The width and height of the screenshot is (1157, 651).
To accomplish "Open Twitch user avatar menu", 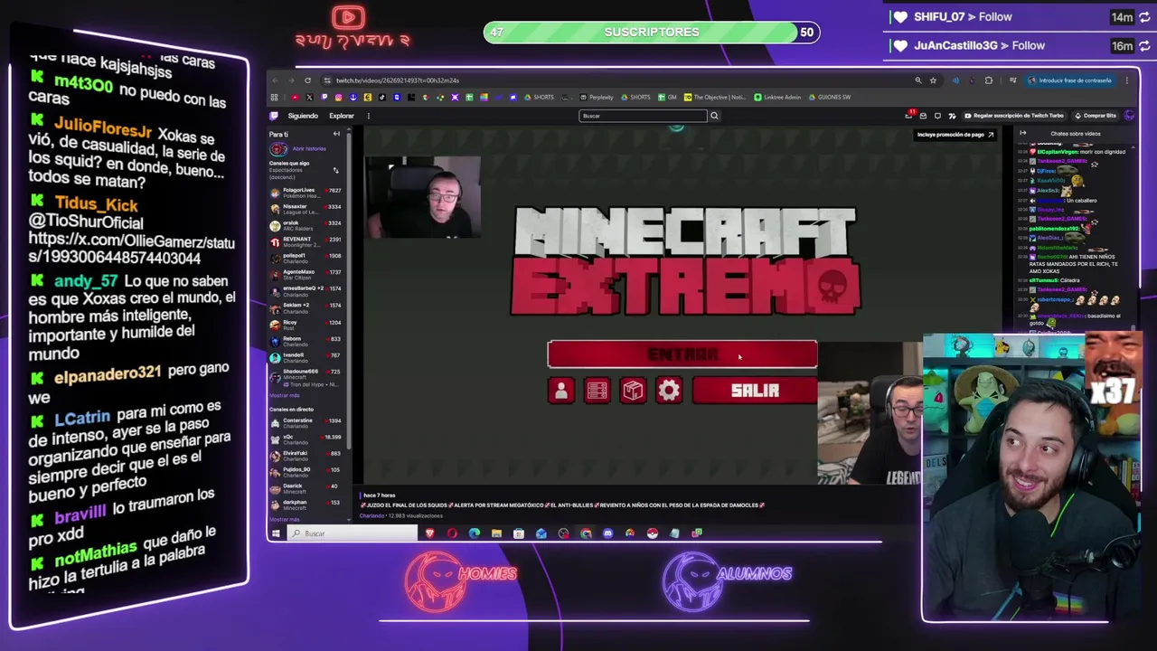I will tap(1128, 116).
